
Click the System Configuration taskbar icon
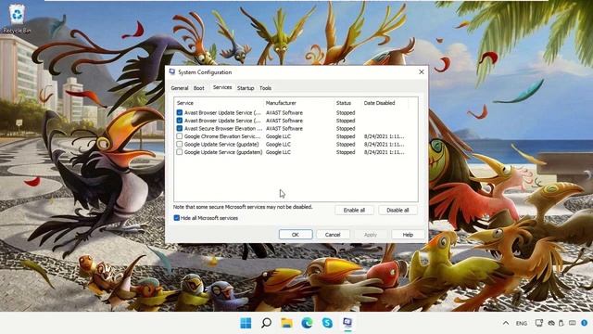point(347,323)
